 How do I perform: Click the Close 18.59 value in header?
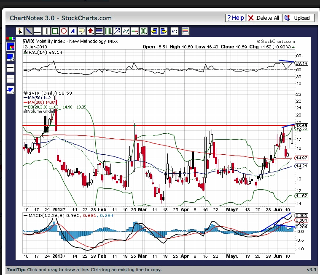tap(234, 47)
